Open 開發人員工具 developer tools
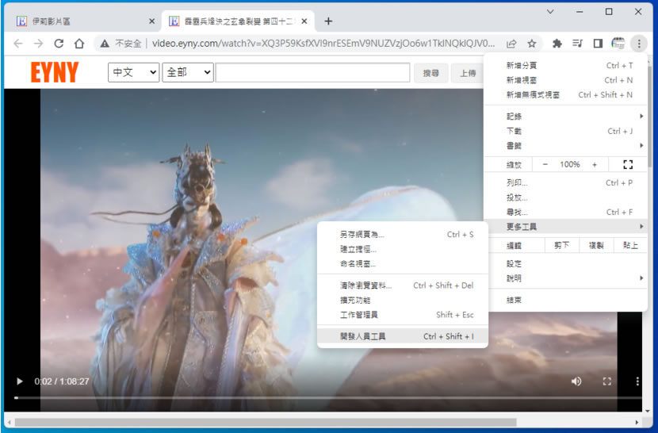The width and height of the screenshot is (658, 433). pos(403,336)
